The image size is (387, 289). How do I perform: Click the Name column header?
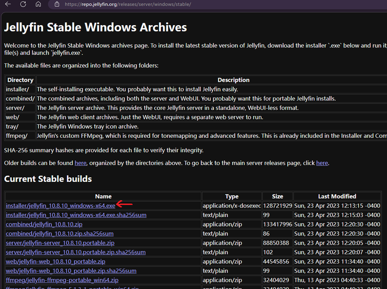click(x=103, y=196)
